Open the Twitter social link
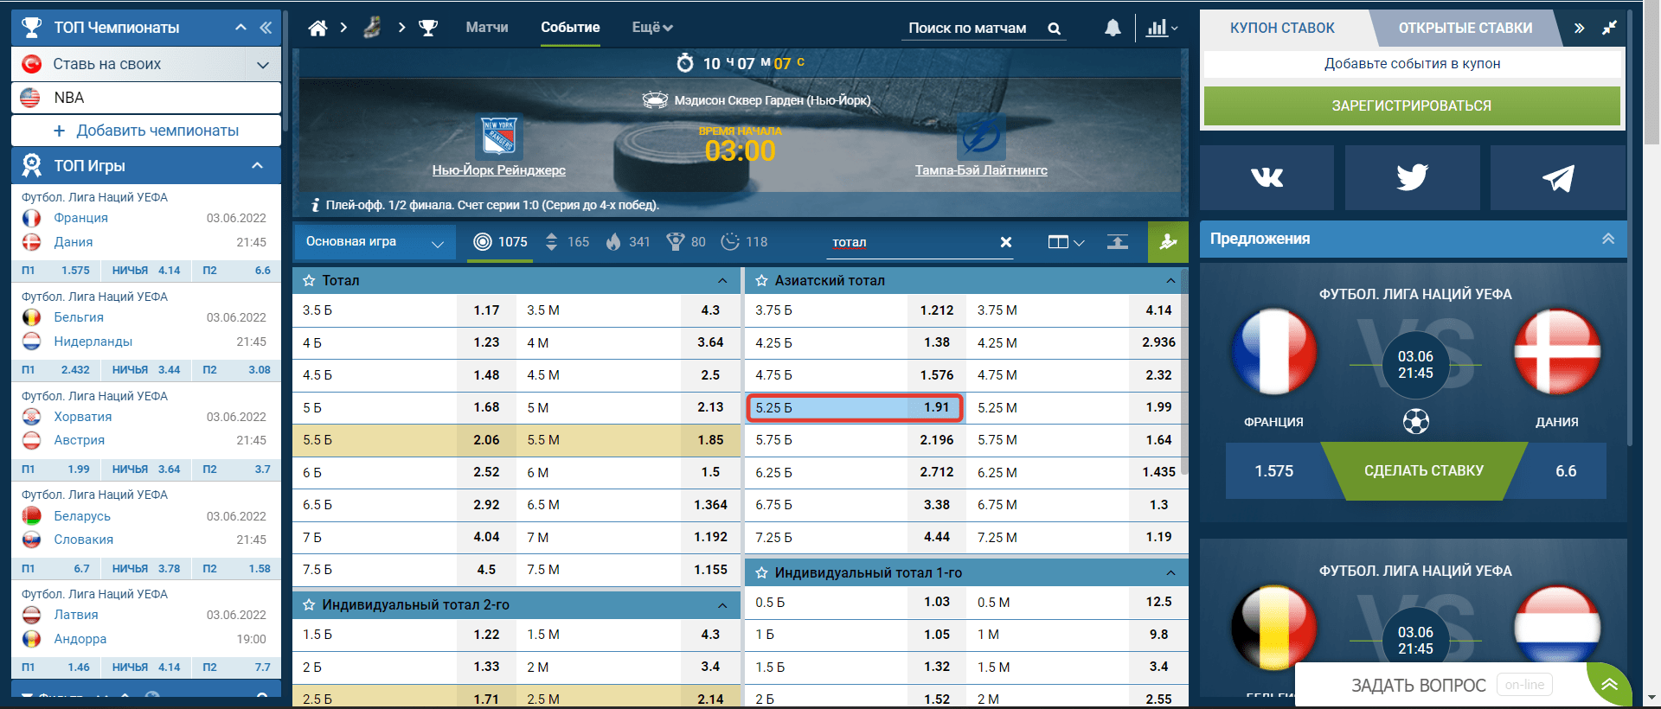1661x709 pixels. pos(1412,177)
